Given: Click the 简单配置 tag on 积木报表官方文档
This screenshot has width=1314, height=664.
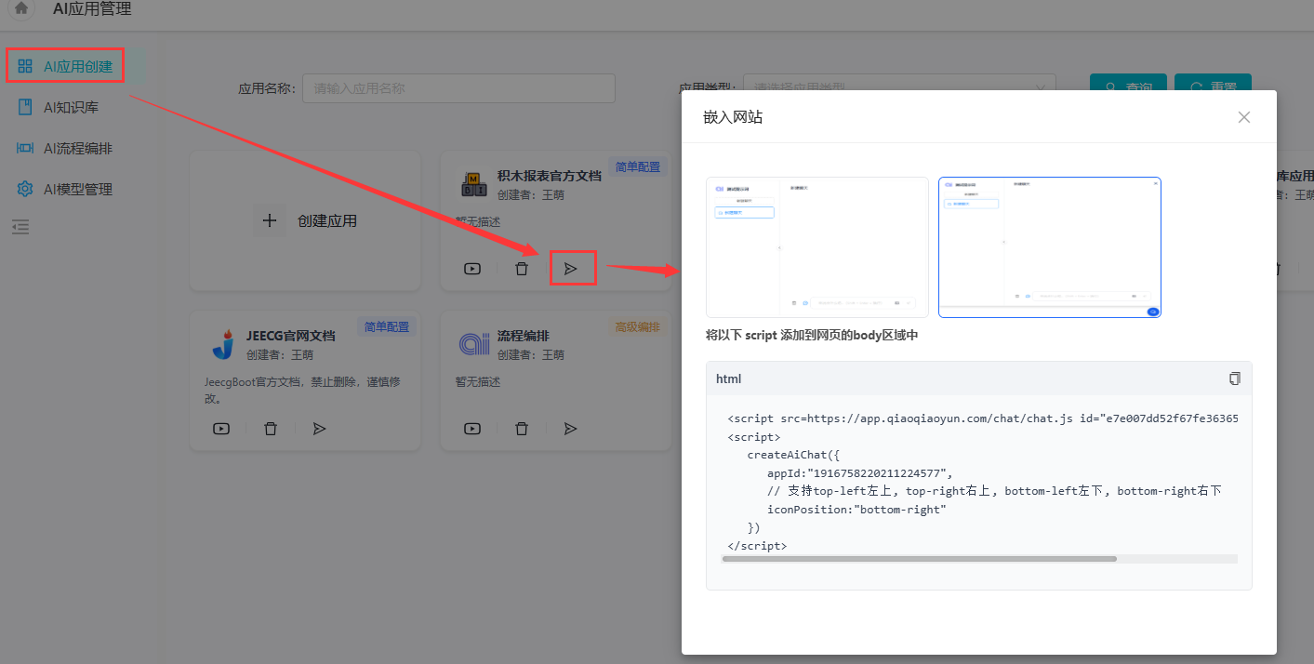Looking at the screenshot, I should [x=638, y=167].
